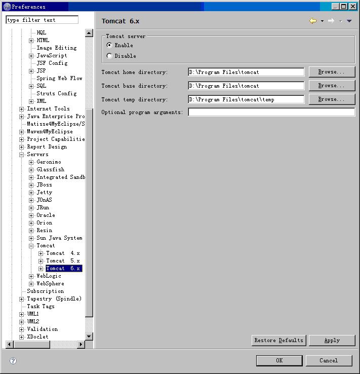Select the Disable radio button

109,56
